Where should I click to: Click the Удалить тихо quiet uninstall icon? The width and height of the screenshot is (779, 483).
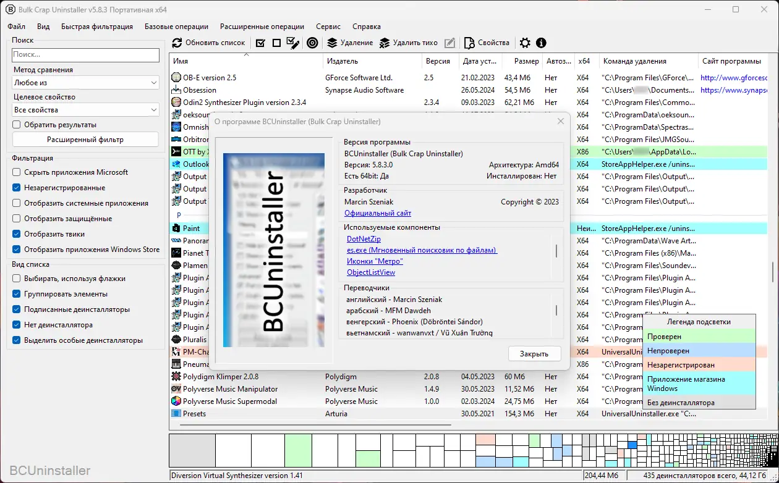(385, 43)
